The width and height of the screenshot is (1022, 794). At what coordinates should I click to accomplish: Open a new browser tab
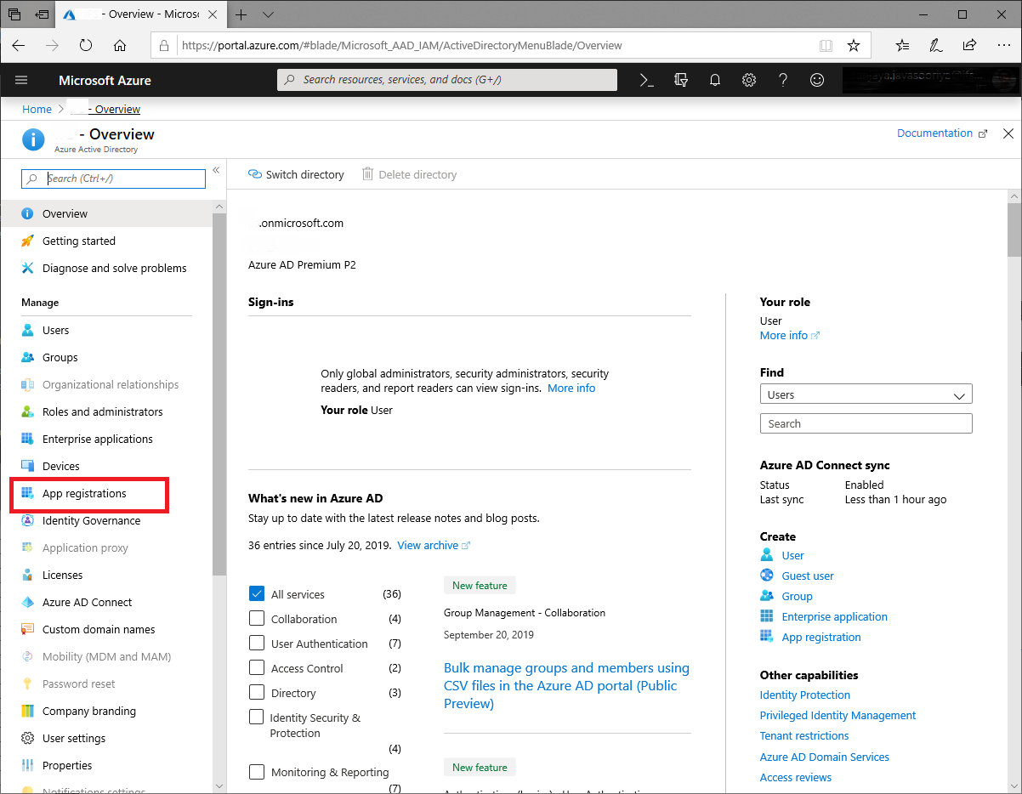pyautogui.click(x=241, y=14)
